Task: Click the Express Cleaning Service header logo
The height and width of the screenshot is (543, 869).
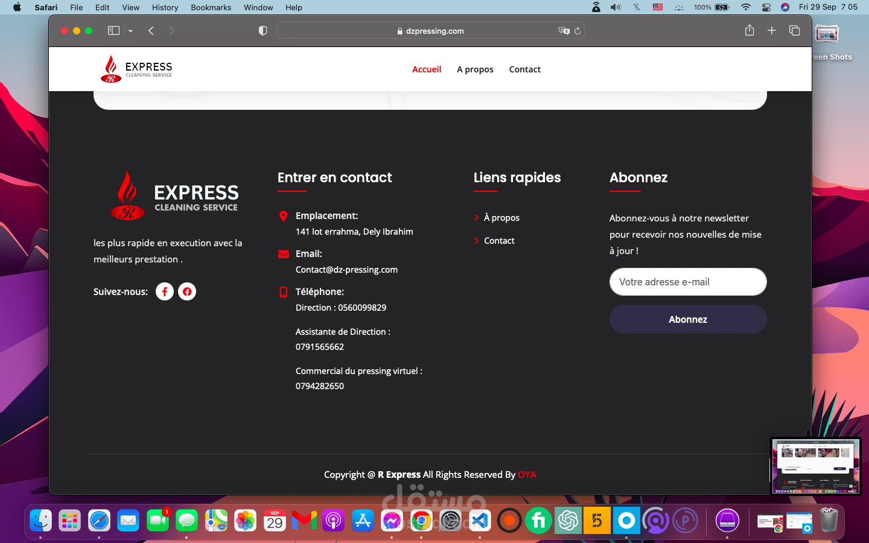Action: click(136, 69)
